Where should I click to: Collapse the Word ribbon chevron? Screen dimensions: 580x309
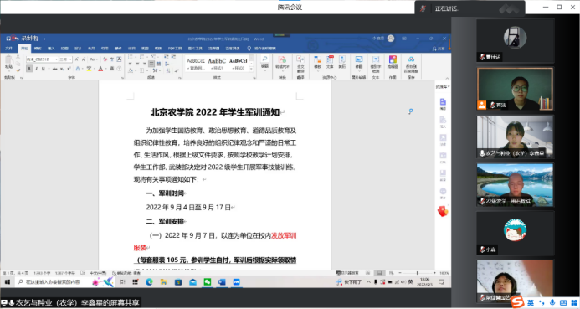pos(447,78)
